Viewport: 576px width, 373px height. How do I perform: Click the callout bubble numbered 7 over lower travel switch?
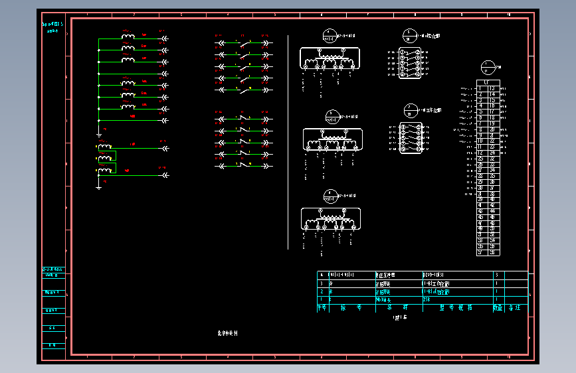click(411, 110)
